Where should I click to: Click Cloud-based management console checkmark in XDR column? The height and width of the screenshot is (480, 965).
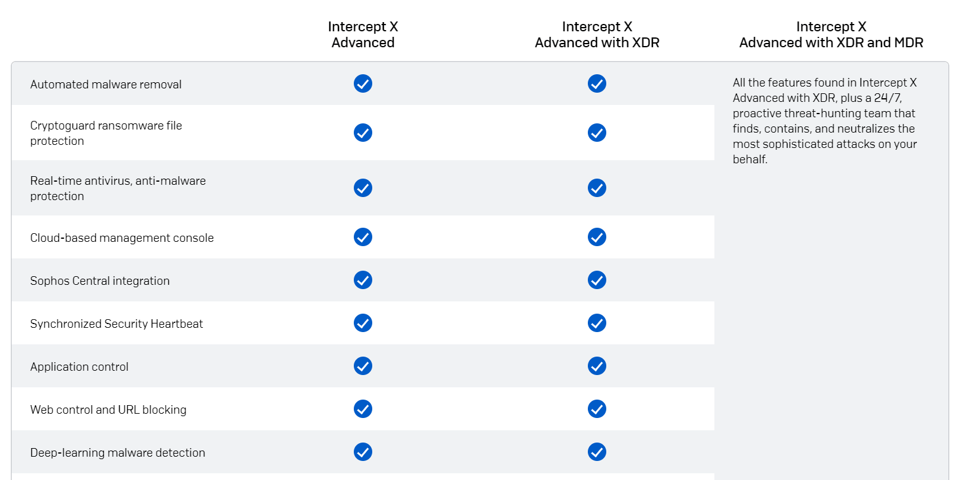597,237
